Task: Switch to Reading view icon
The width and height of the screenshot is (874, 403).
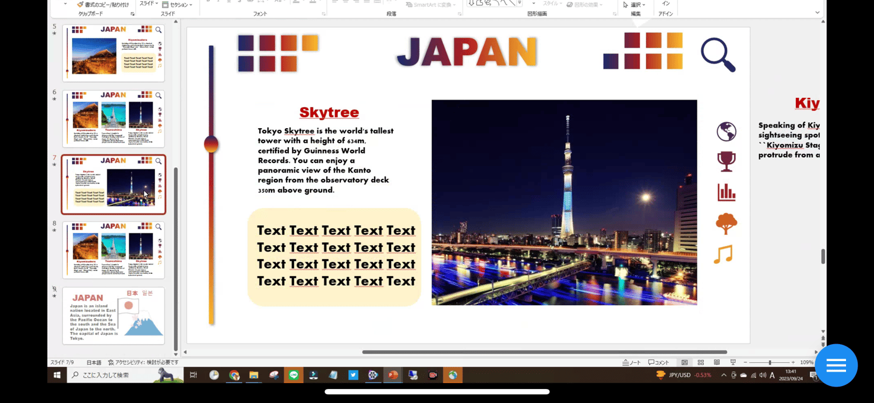Action: point(717,362)
